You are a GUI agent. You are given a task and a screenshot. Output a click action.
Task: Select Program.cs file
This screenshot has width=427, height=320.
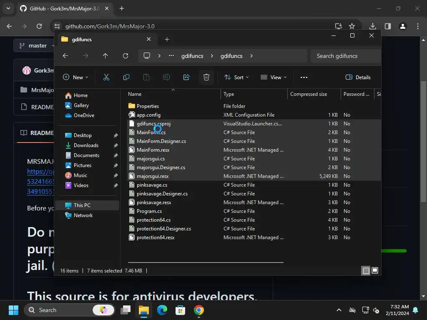tap(253, 211)
